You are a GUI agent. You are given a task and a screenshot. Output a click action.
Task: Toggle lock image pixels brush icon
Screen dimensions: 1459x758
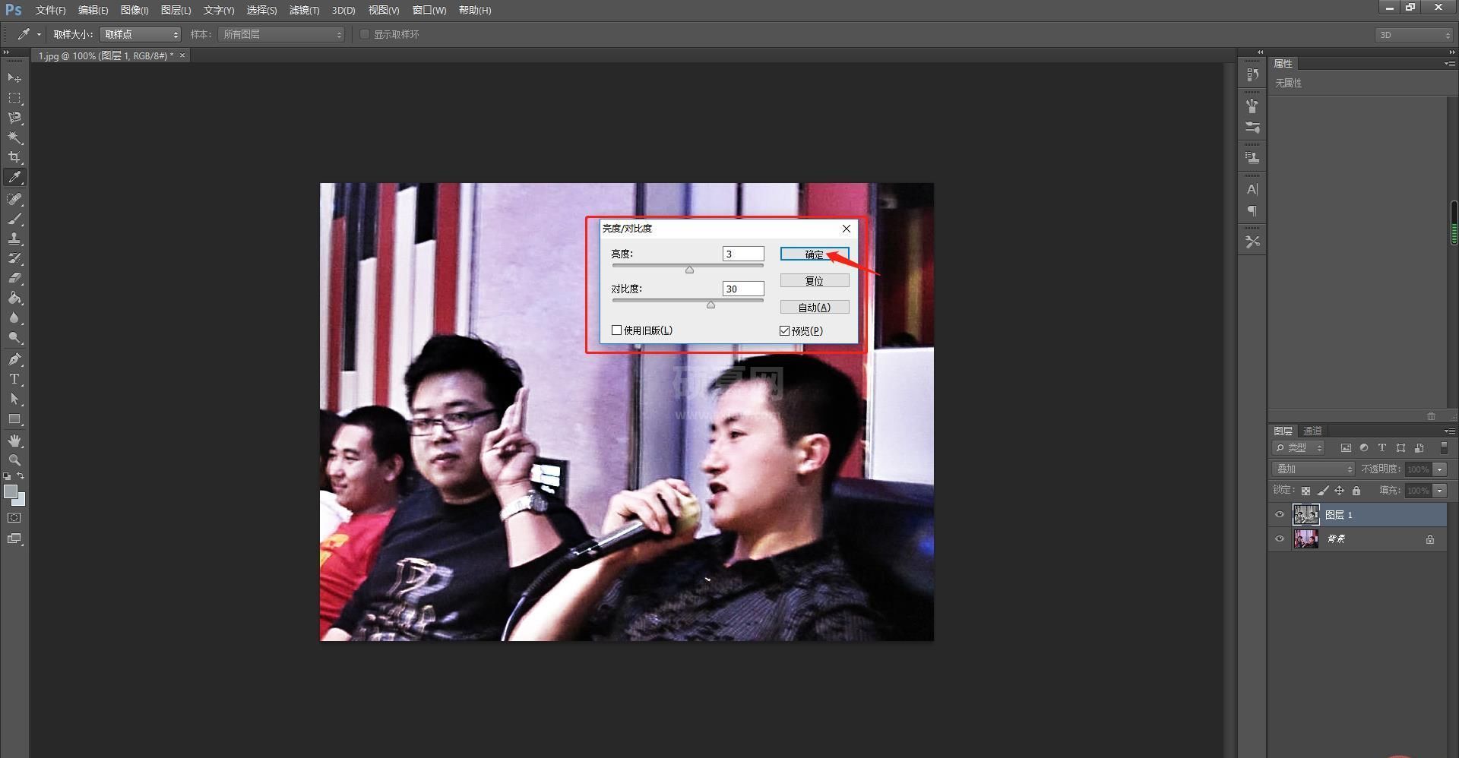click(1323, 491)
